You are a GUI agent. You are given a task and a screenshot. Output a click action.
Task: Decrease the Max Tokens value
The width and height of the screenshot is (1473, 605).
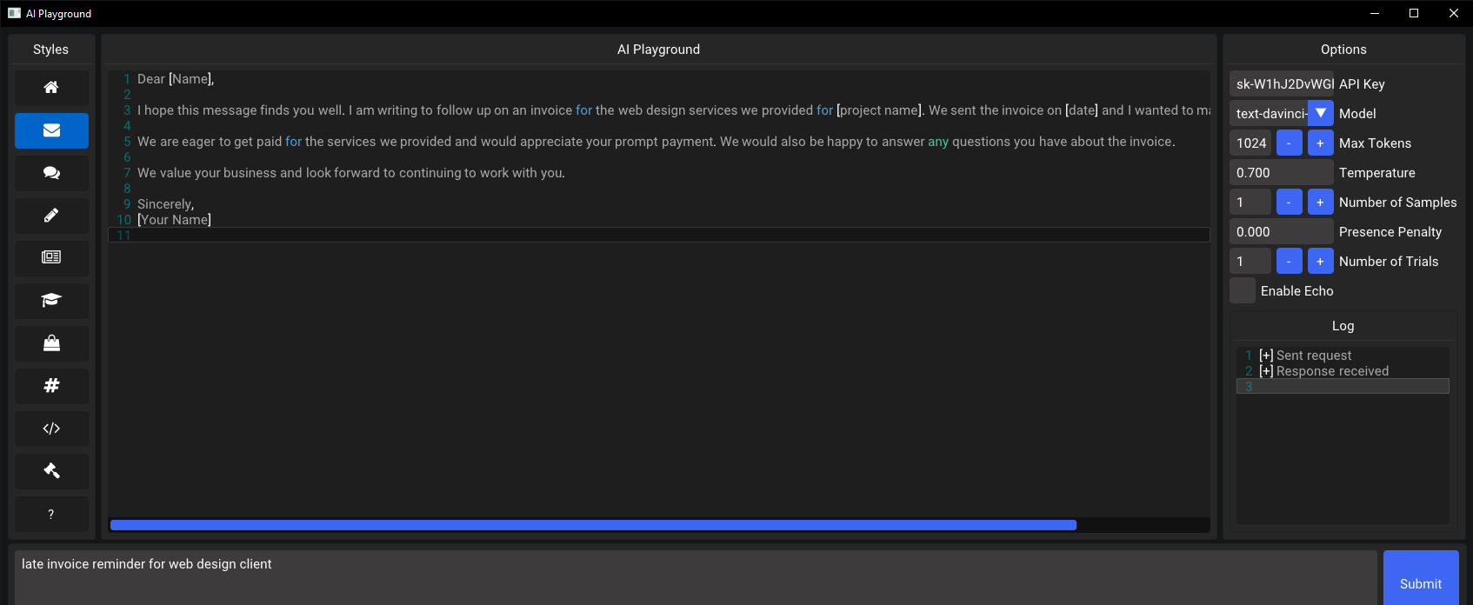tap(1290, 143)
